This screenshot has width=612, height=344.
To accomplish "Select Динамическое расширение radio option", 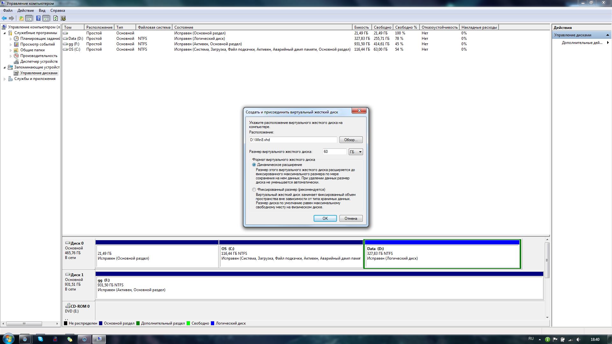I will [x=254, y=165].
